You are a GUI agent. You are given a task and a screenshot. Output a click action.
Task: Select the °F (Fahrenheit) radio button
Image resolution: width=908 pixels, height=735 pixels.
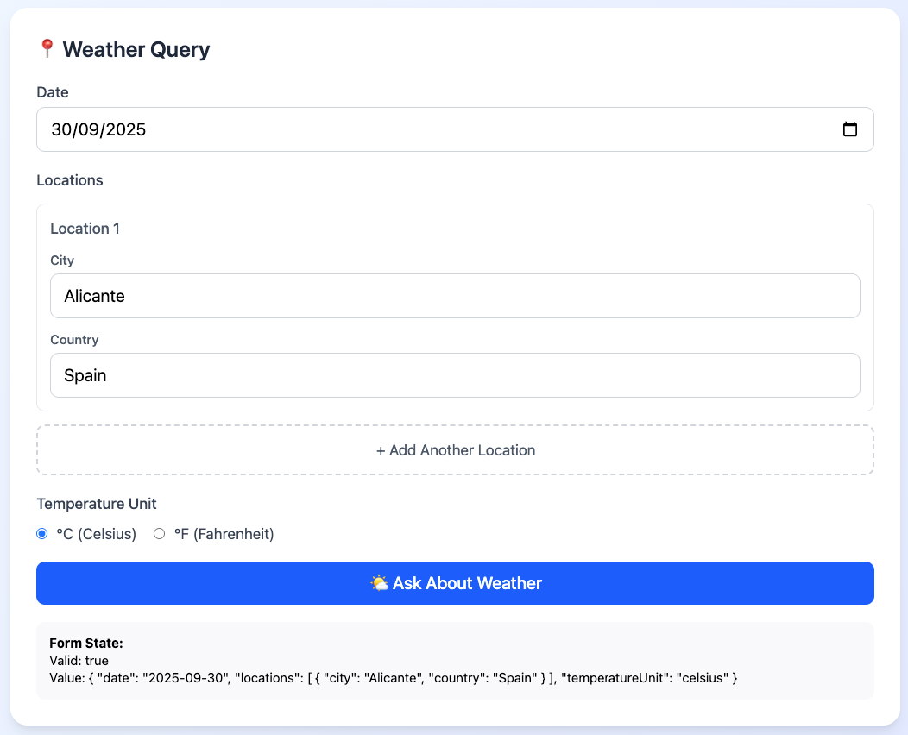160,534
